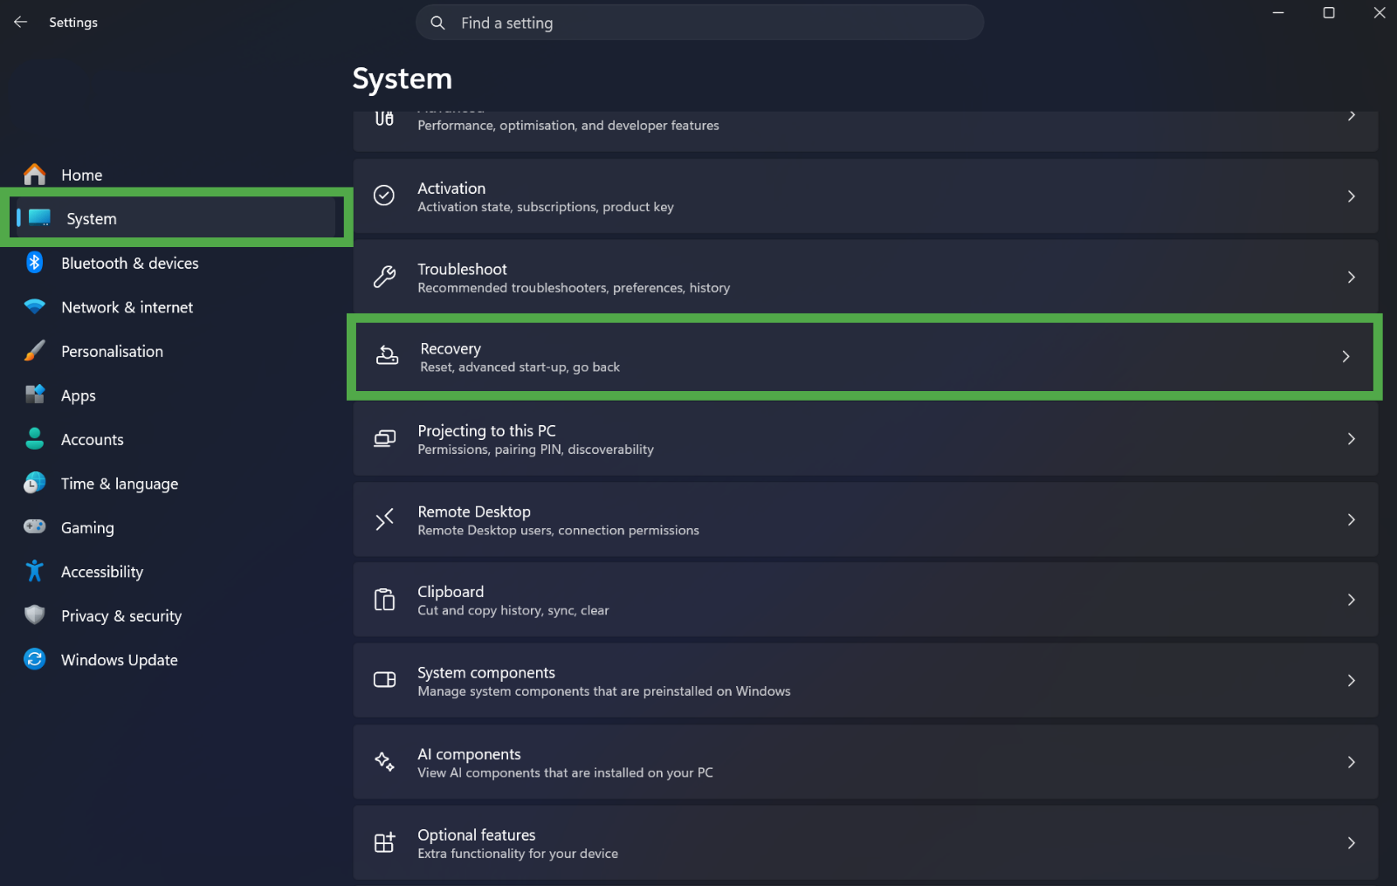Click chevron on Clipboard row

tap(1351, 600)
